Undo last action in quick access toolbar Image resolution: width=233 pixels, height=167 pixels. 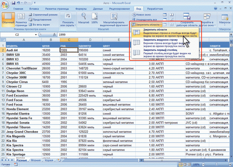click(x=18, y=3)
